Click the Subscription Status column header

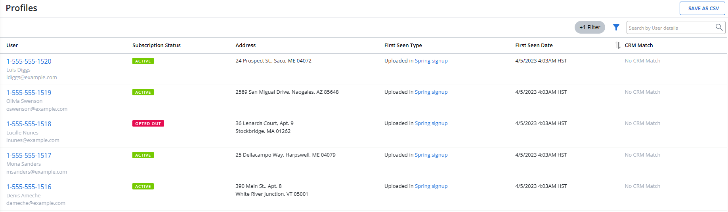(x=157, y=45)
